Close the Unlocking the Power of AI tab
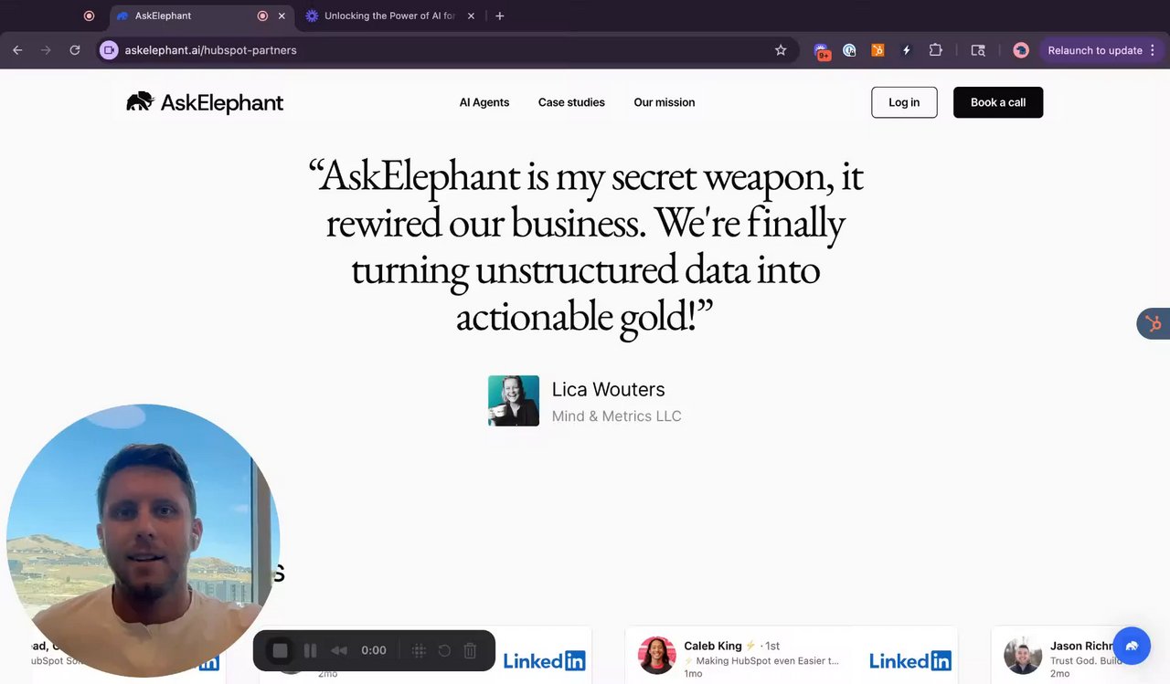This screenshot has width=1170, height=684. click(x=472, y=16)
